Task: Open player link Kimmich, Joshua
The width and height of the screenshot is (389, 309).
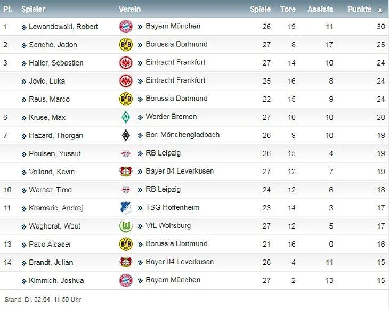Action: point(56,280)
